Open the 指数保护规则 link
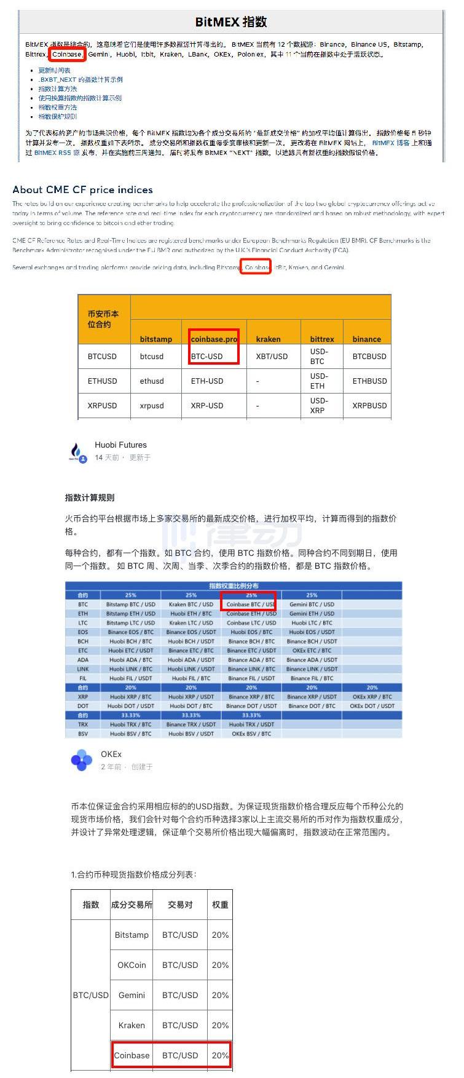Image resolution: width=464 pixels, height=1078 pixels. (58, 116)
